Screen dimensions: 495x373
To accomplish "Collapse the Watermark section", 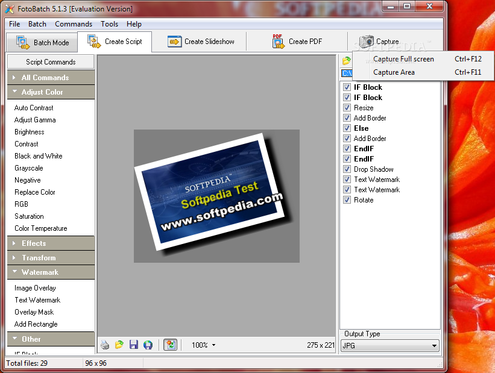I will [51, 272].
